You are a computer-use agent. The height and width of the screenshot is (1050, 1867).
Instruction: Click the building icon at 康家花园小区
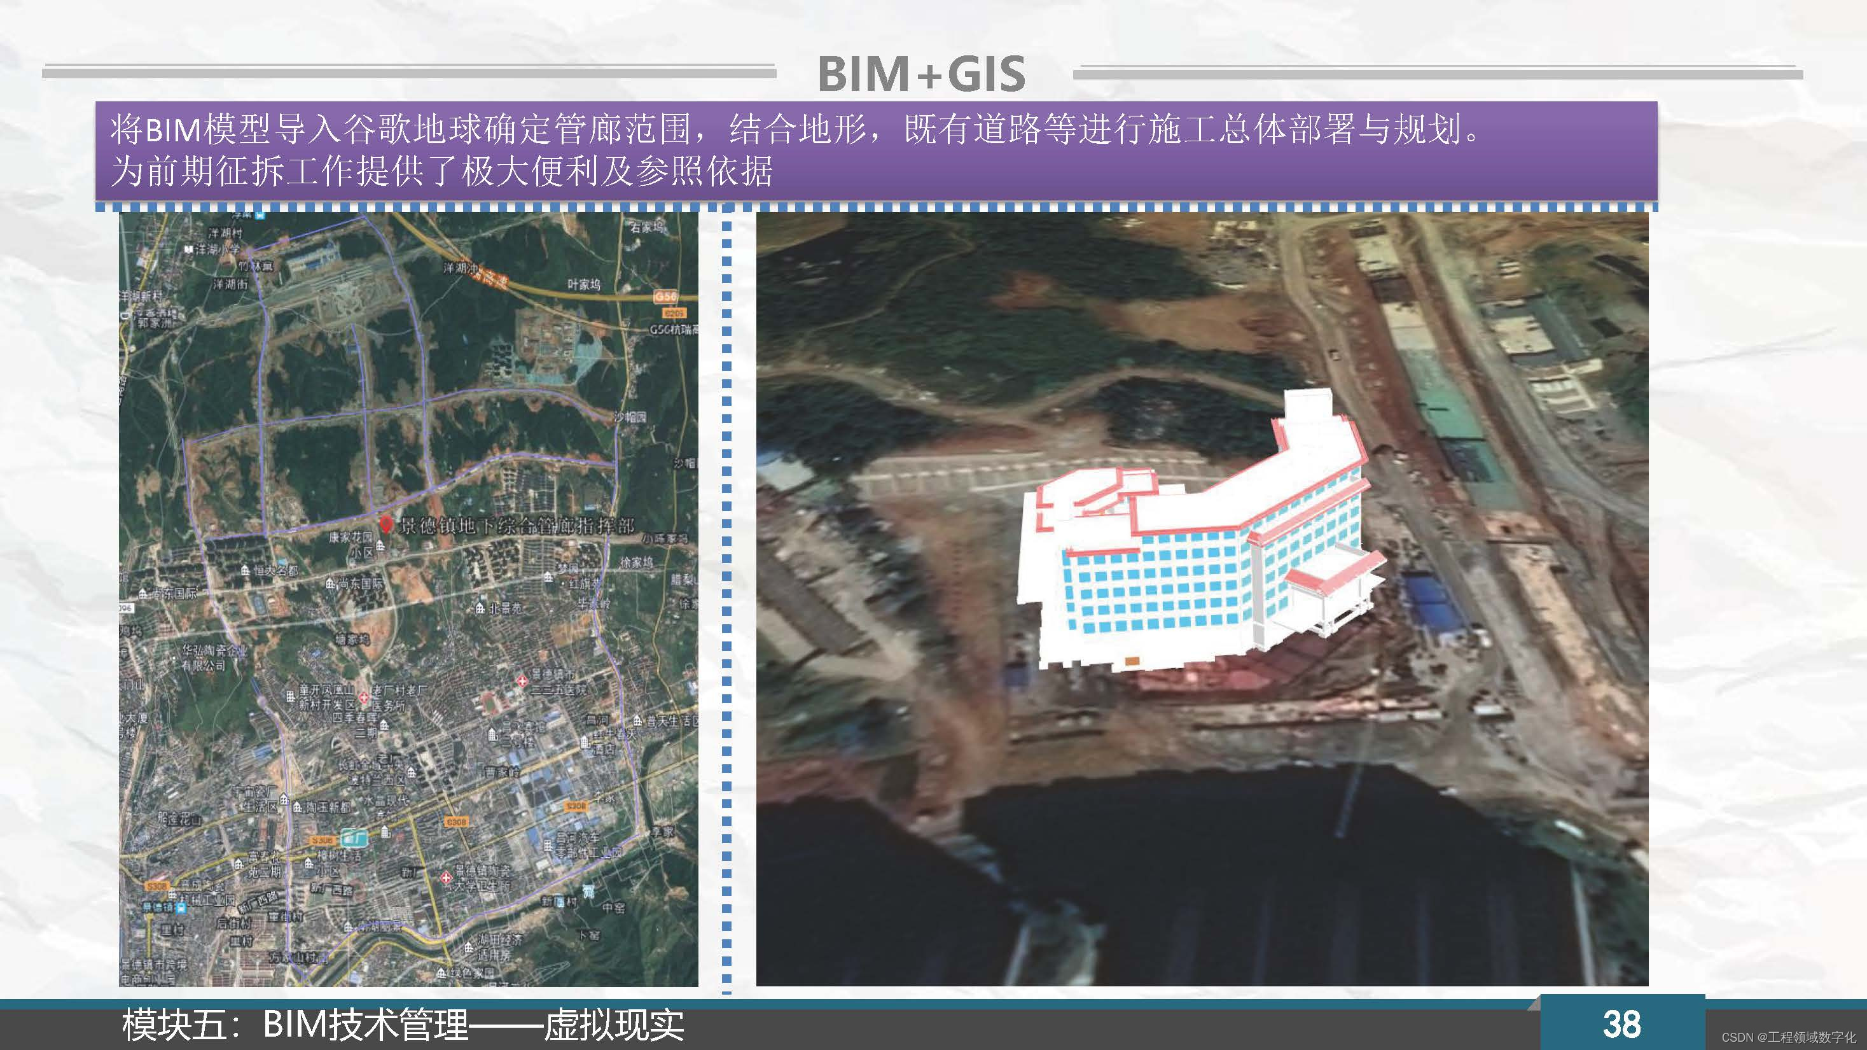click(x=381, y=545)
